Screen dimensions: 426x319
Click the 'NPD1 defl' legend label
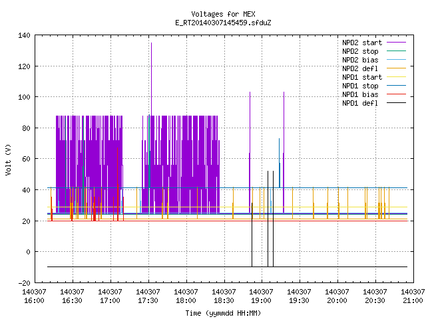click(360, 103)
